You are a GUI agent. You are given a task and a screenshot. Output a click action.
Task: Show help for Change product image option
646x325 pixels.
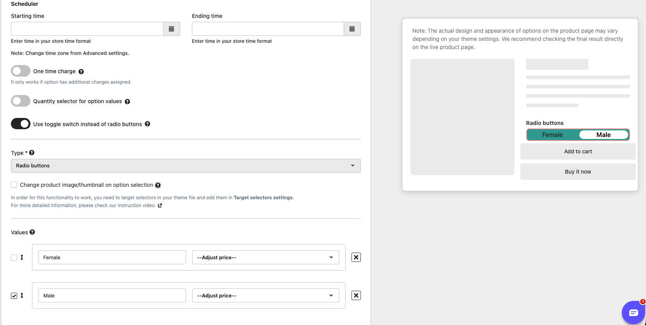[158, 185]
